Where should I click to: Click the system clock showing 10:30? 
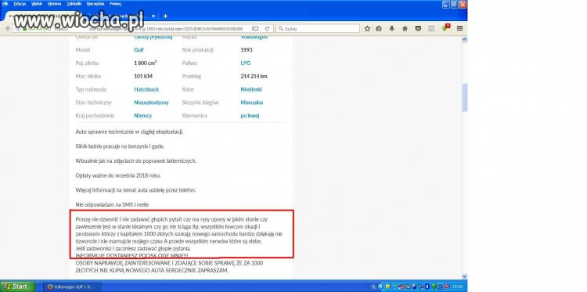click(458, 287)
